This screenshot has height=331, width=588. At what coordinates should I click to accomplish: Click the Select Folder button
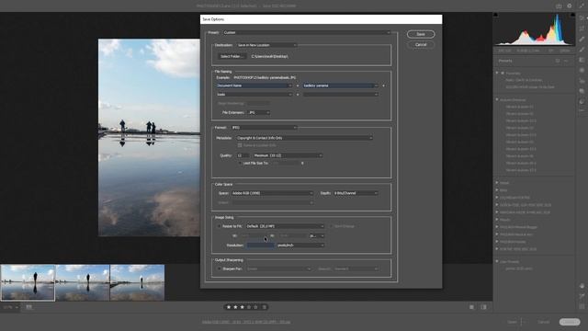[x=232, y=56]
